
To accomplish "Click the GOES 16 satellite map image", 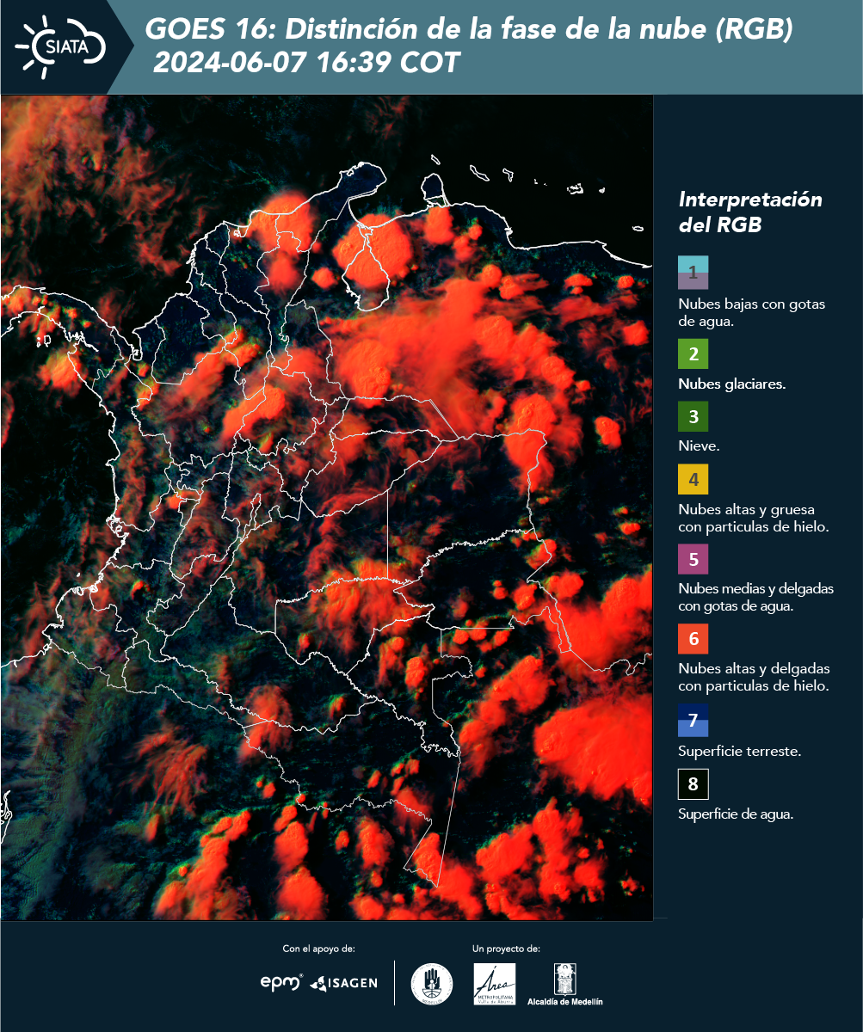I will (x=327, y=507).
